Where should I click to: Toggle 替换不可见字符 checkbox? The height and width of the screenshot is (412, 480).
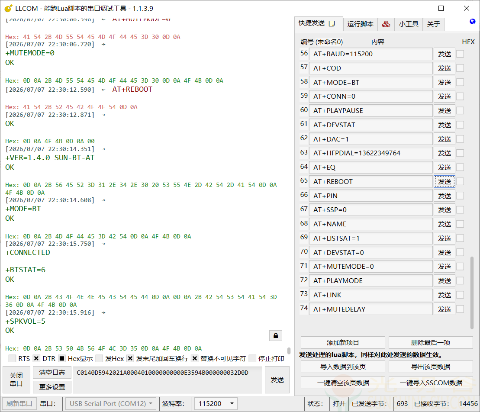(x=194, y=358)
